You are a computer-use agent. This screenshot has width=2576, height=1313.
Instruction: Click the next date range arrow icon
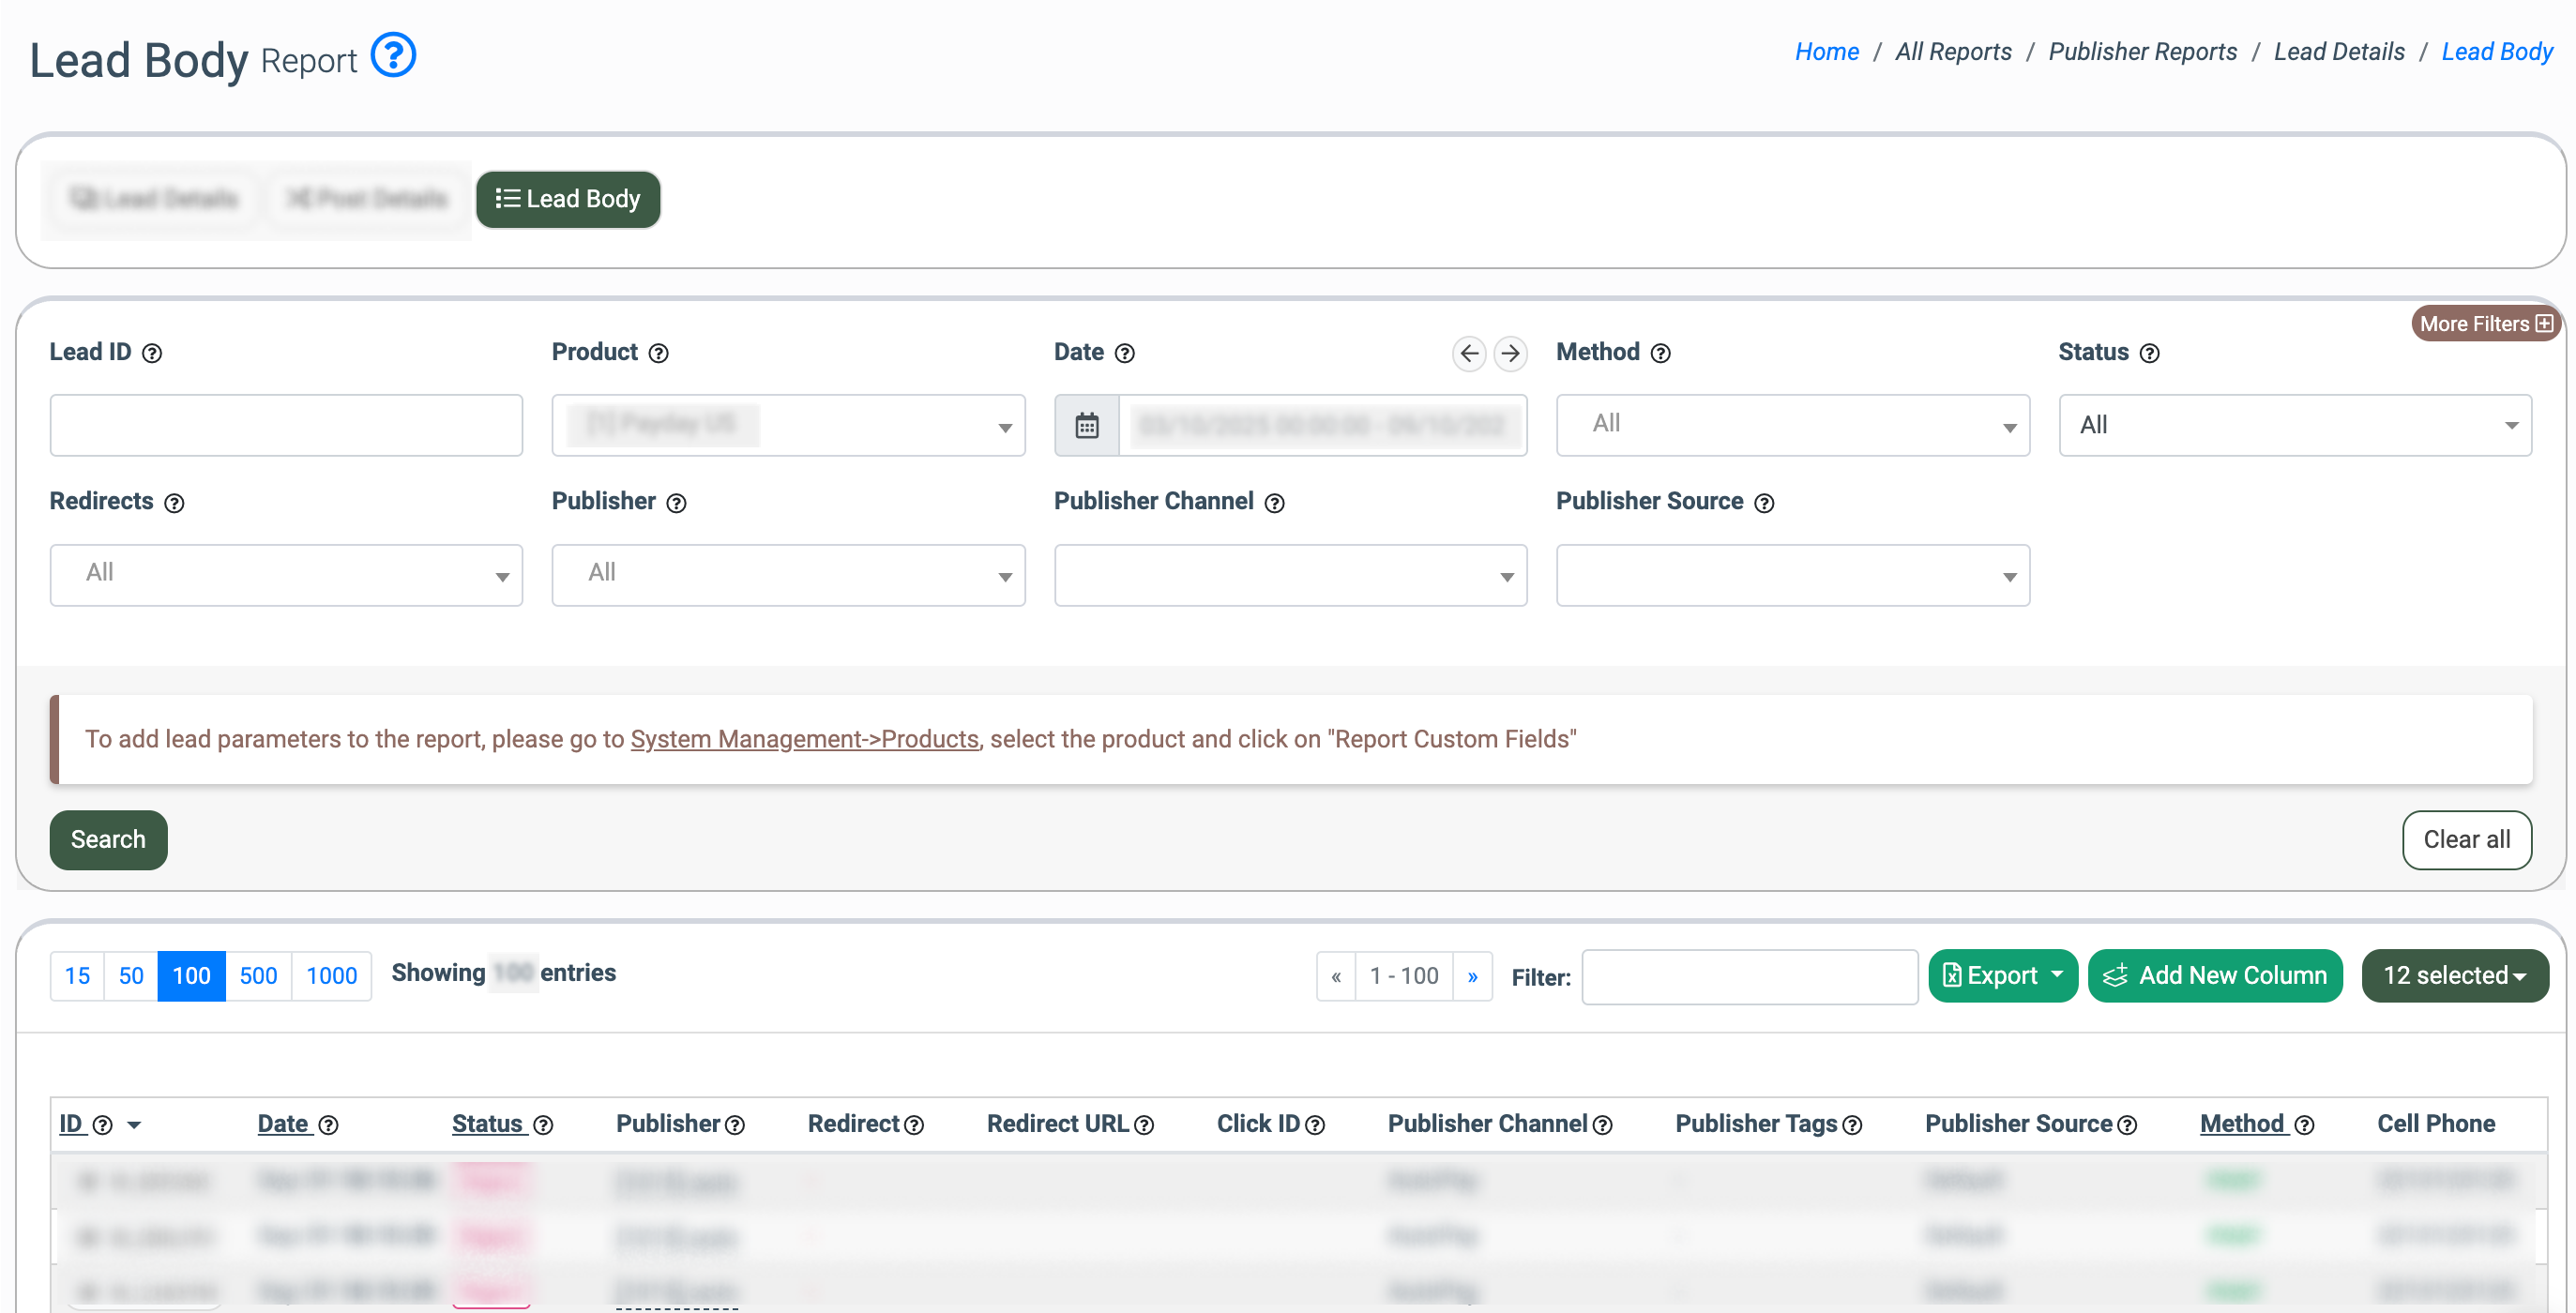1510,353
